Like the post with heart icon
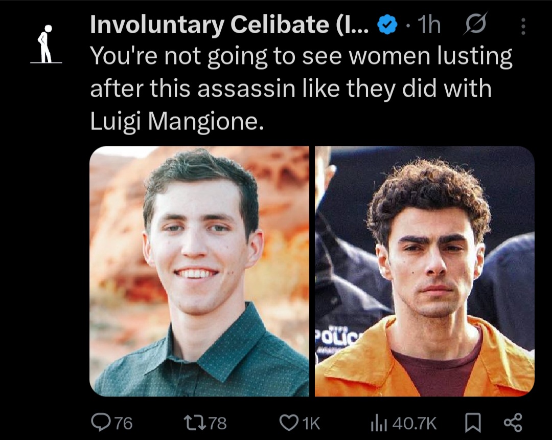Screen dimensions: 552x440 click(290, 423)
